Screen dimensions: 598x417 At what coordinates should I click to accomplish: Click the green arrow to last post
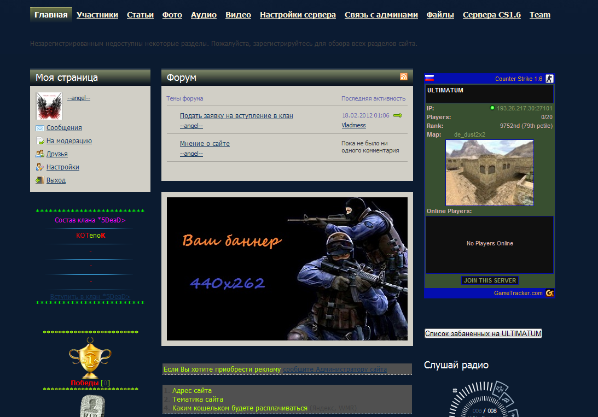click(x=398, y=115)
